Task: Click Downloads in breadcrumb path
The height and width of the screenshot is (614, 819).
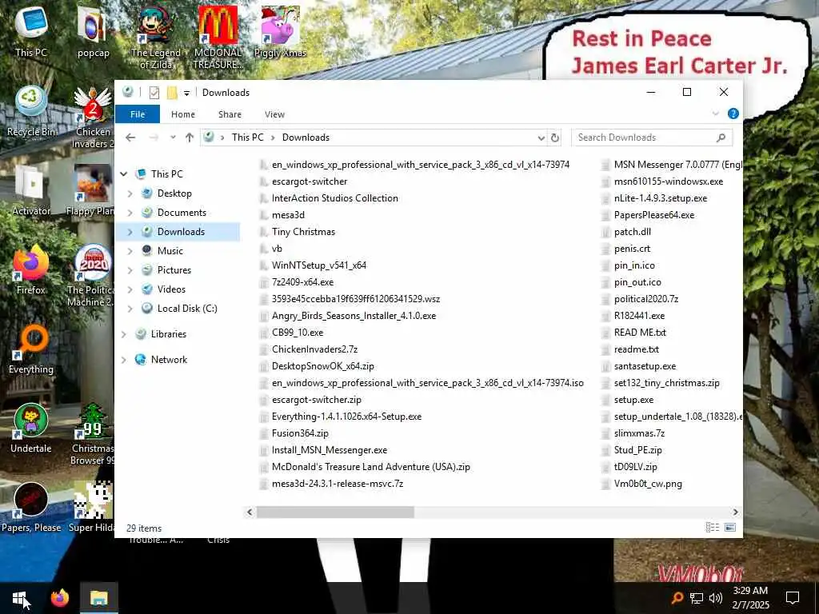Action: point(306,138)
